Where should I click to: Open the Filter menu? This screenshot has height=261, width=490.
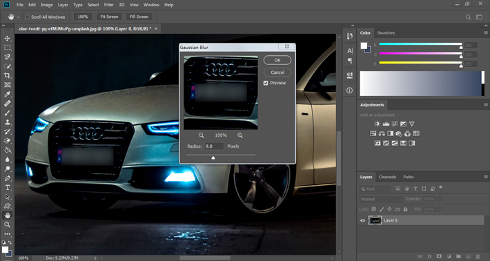(109, 5)
